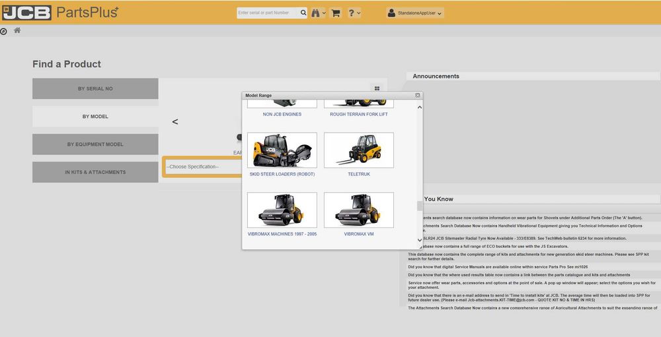The height and width of the screenshot is (337, 661).
Task: Select the BY SERIAL NO tab
Action: 95,89
